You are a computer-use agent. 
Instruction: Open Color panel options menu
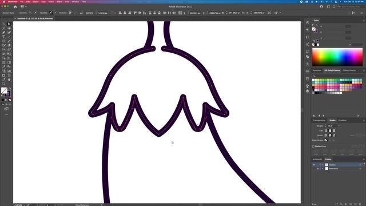pyautogui.click(x=364, y=21)
